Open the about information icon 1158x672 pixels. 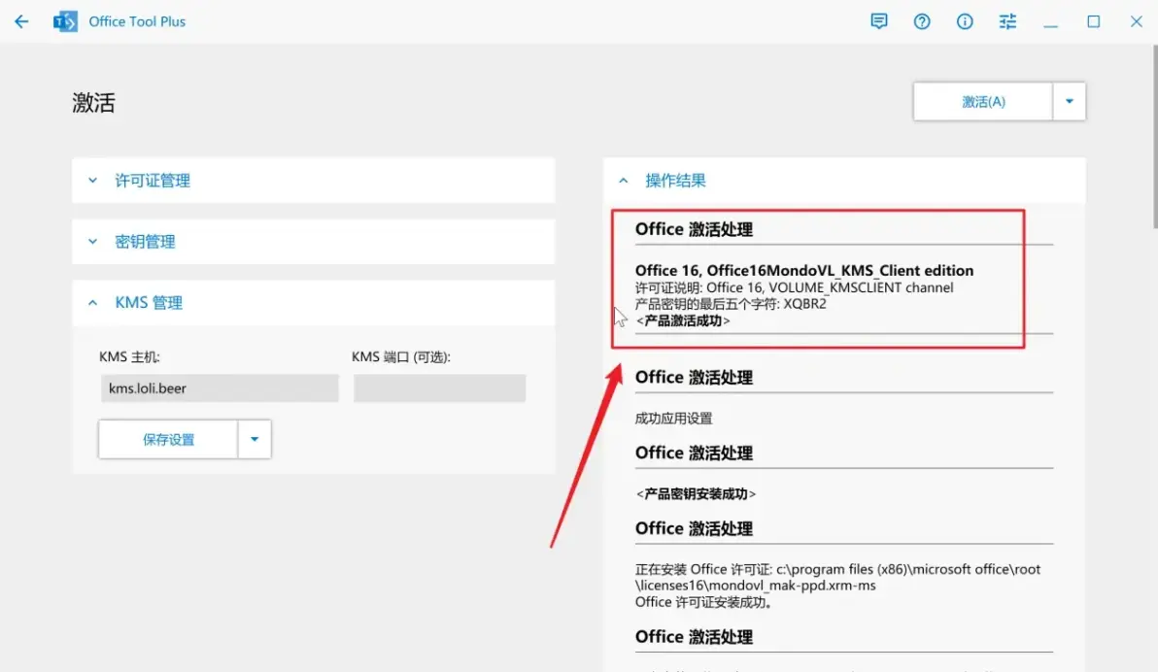tap(965, 21)
